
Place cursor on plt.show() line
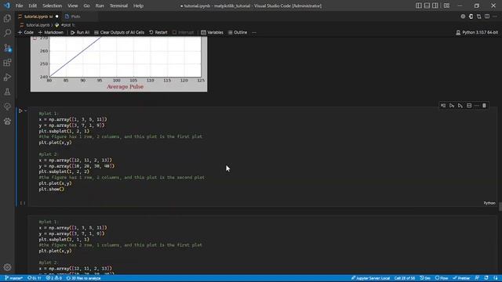pos(52,190)
